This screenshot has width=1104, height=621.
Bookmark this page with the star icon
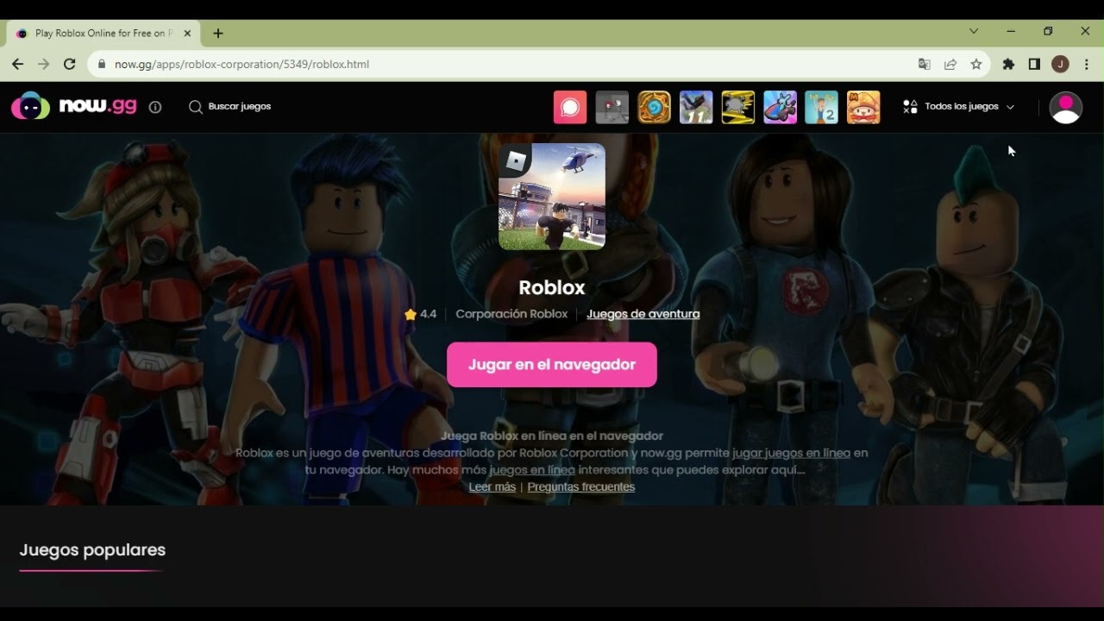pyautogui.click(x=976, y=64)
